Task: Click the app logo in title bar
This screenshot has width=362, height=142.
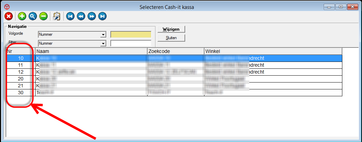Action: click(7, 7)
